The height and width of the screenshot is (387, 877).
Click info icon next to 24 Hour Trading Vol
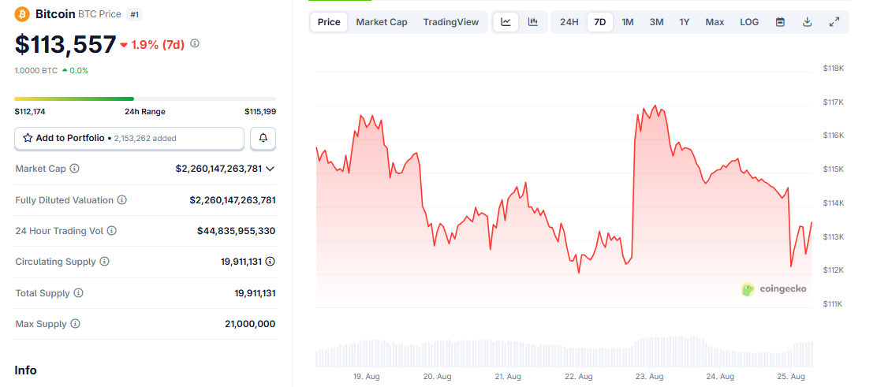(x=111, y=230)
